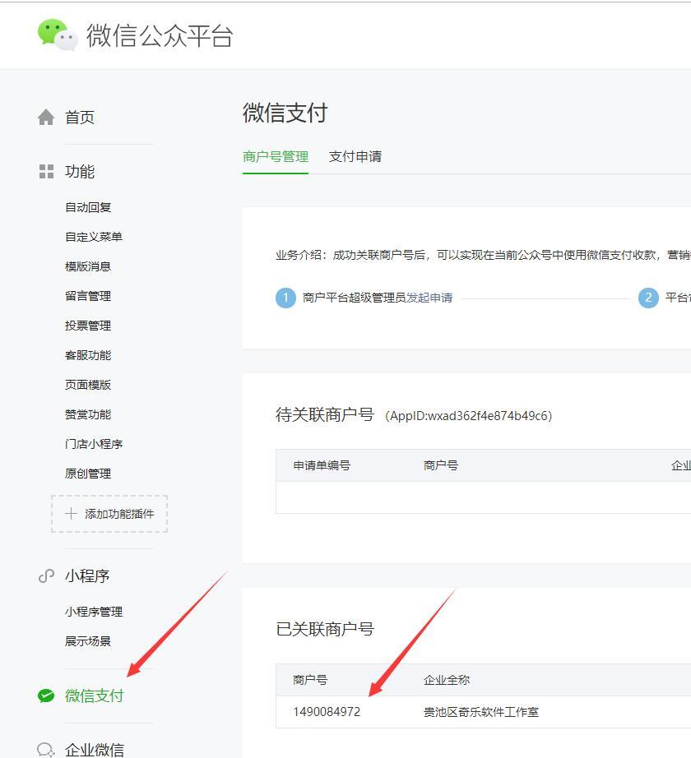Click the 添加功能插件 button
The width and height of the screenshot is (691, 758).
coord(109,513)
